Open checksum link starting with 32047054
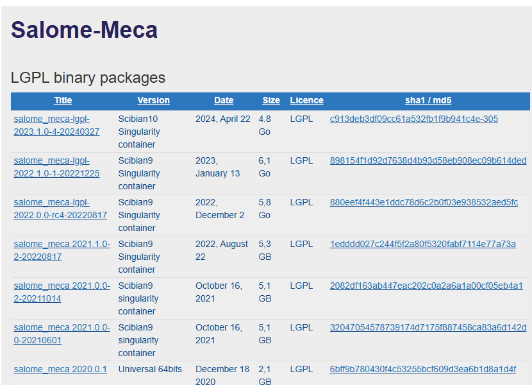Image resolution: width=532 pixels, height=385 pixels. tap(428, 327)
